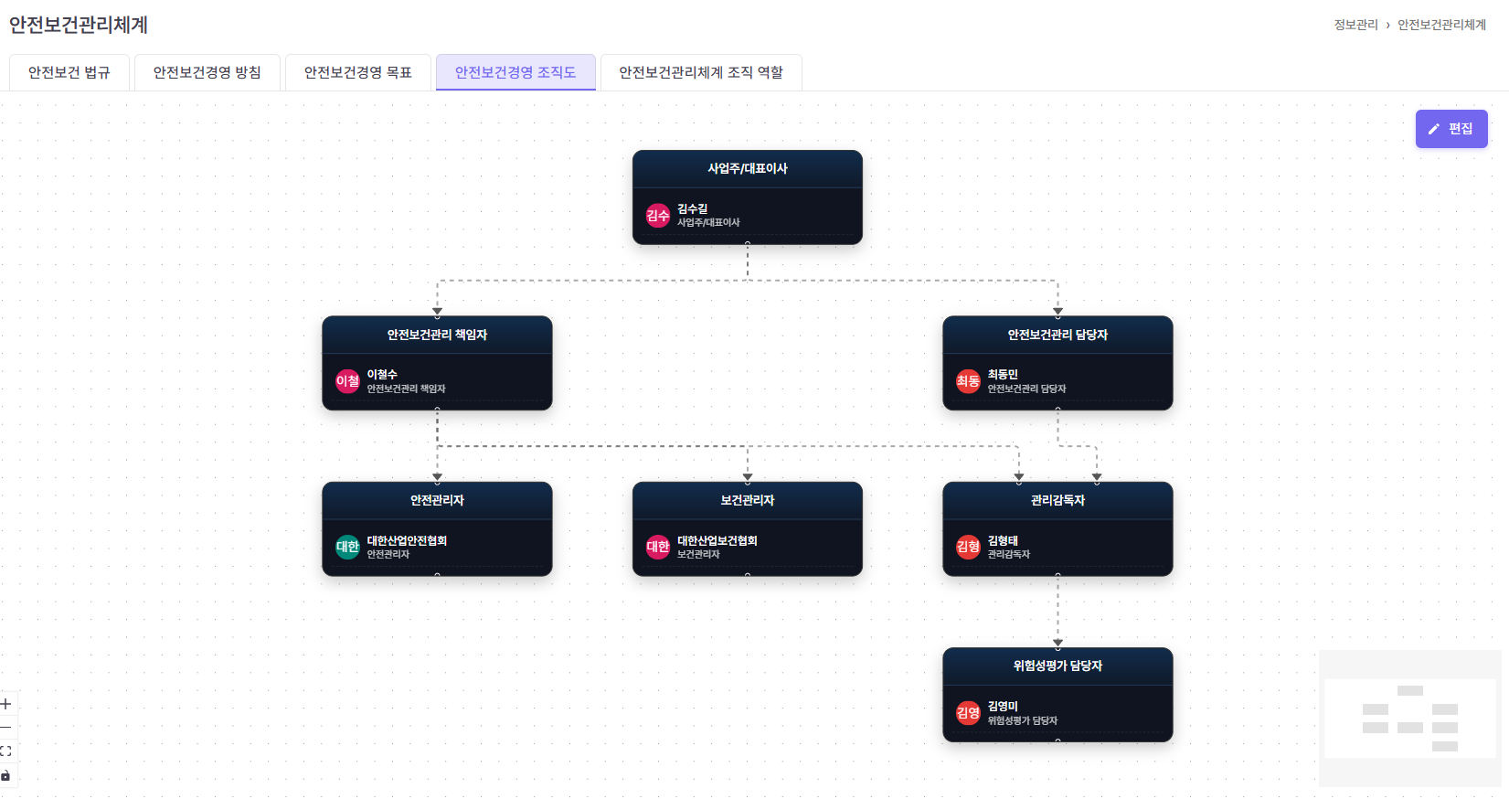Click the 이철 avatar for 이철수
The width and height of the screenshot is (1509, 799).
(x=347, y=381)
